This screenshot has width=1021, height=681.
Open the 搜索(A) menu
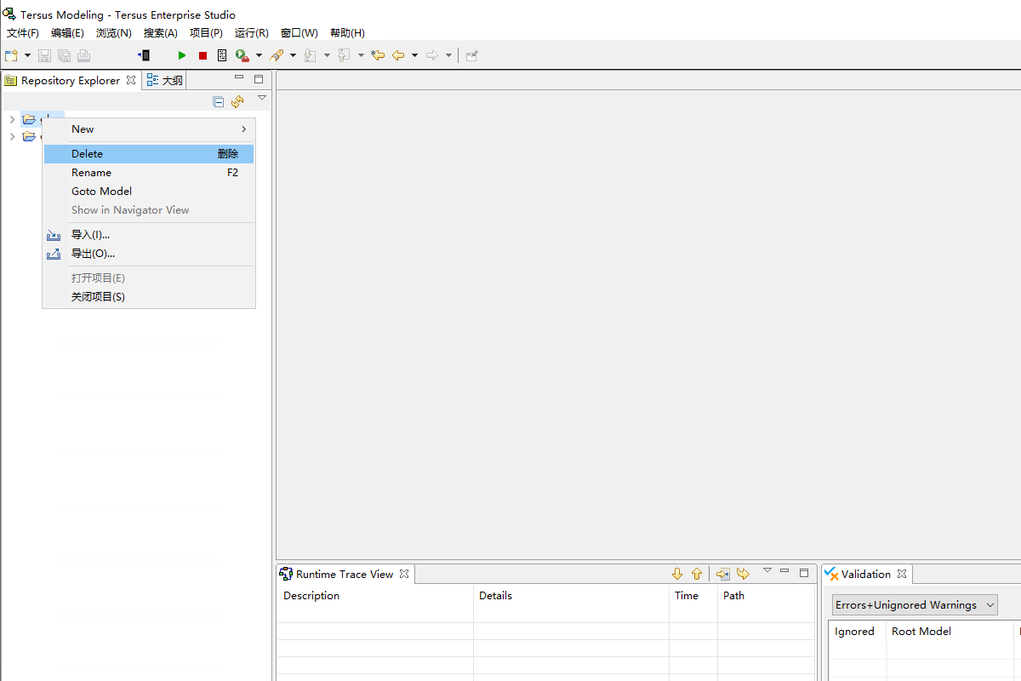[x=160, y=32]
